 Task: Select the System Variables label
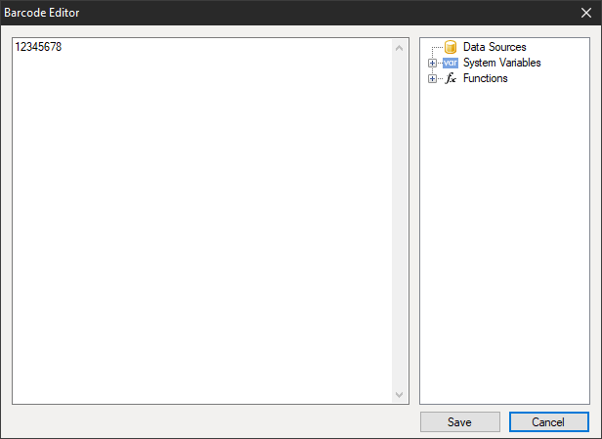click(x=501, y=63)
